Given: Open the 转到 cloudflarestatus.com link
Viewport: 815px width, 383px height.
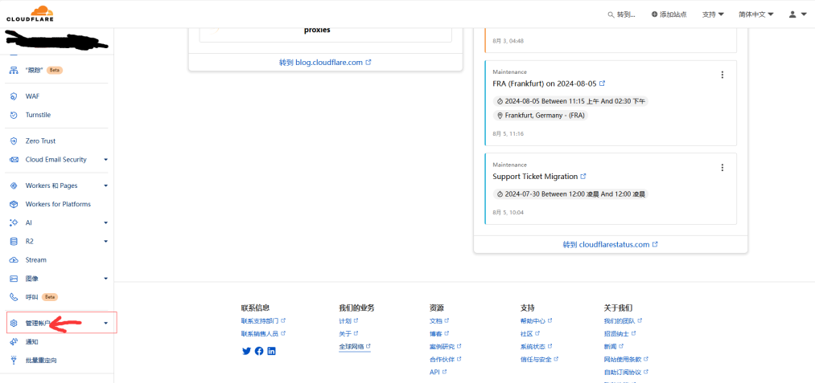Looking at the screenshot, I should [610, 244].
